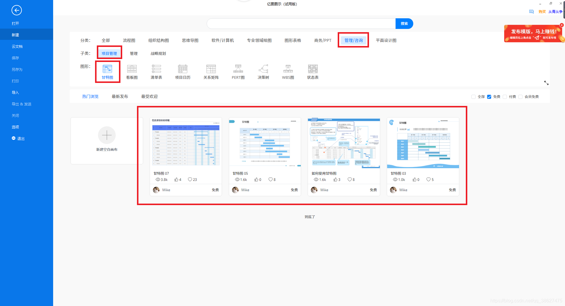The width and height of the screenshot is (565, 306).
Task: Check the 全部 filter checkbox
Action: click(x=473, y=97)
